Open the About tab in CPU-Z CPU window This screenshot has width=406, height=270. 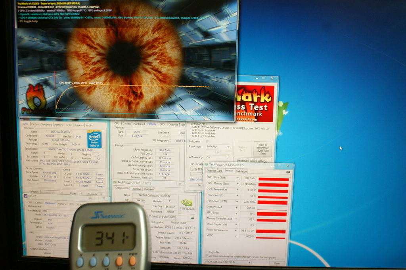pyautogui.click(x=89, y=125)
